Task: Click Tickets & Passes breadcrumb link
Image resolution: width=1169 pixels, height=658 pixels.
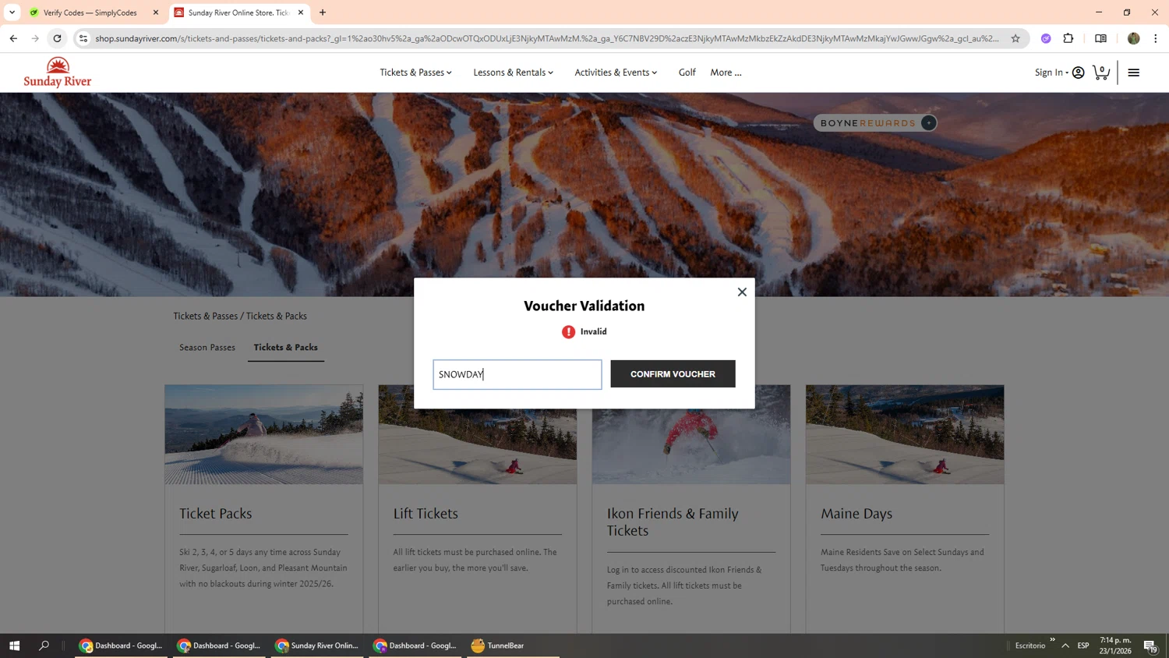Action: 205,316
